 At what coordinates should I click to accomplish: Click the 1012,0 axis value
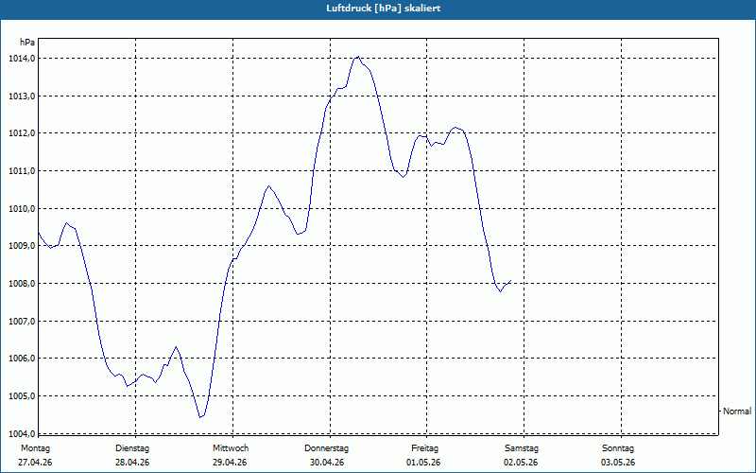pyautogui.click(x=22, y=133)
